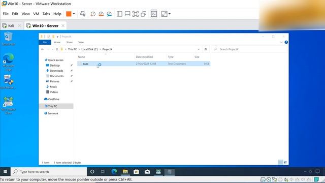Viewport: 325px width, 183px height.
Task: Open the VMware View menu
Action: 26,14
